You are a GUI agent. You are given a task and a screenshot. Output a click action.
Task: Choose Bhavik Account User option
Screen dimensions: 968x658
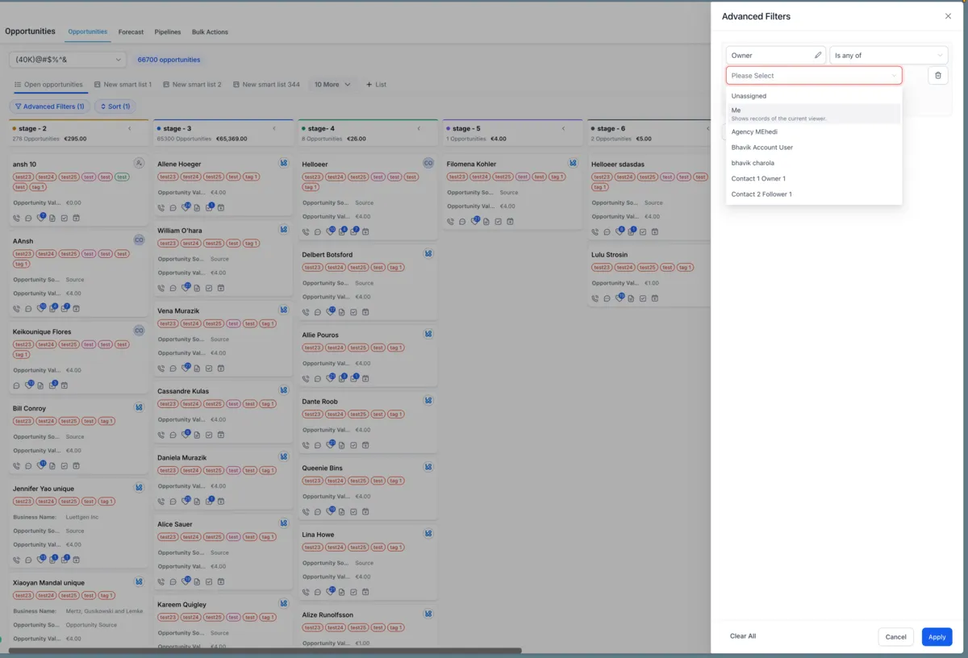coord(814,148)
